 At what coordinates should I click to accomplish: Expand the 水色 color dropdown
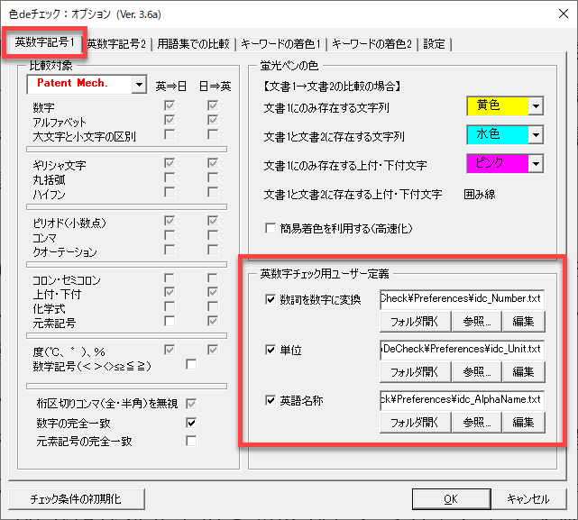[536, 135]
